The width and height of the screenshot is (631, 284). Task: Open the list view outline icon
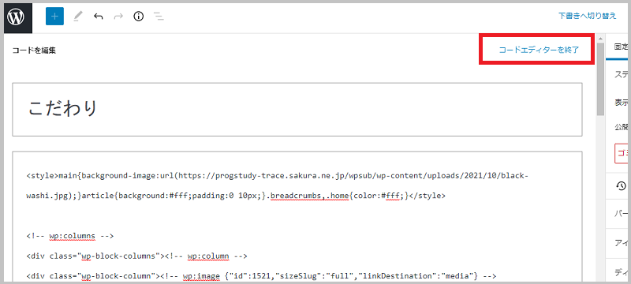tap(159, 17)
